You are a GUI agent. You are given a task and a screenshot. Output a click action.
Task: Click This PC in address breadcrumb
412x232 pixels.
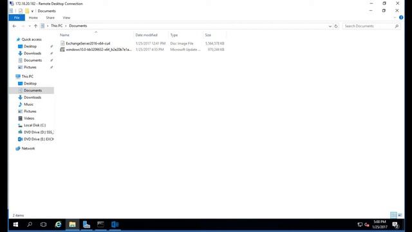[57, 26]
